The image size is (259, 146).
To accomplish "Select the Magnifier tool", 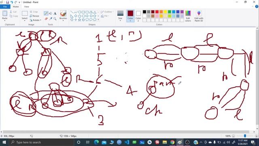I will click(x=55, y=19).
